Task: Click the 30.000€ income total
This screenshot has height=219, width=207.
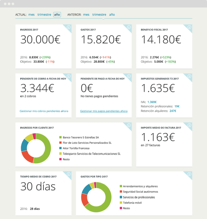Action: pyautogui.click(x=40, y=39)
